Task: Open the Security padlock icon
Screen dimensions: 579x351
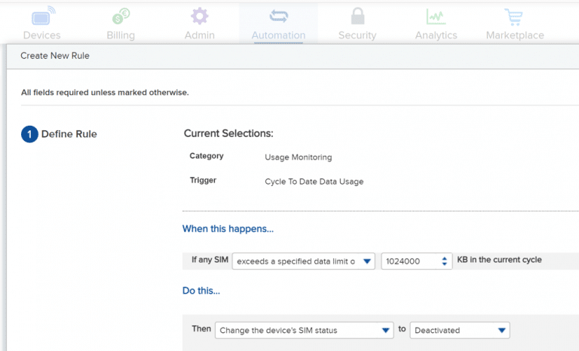Action: 357,17
